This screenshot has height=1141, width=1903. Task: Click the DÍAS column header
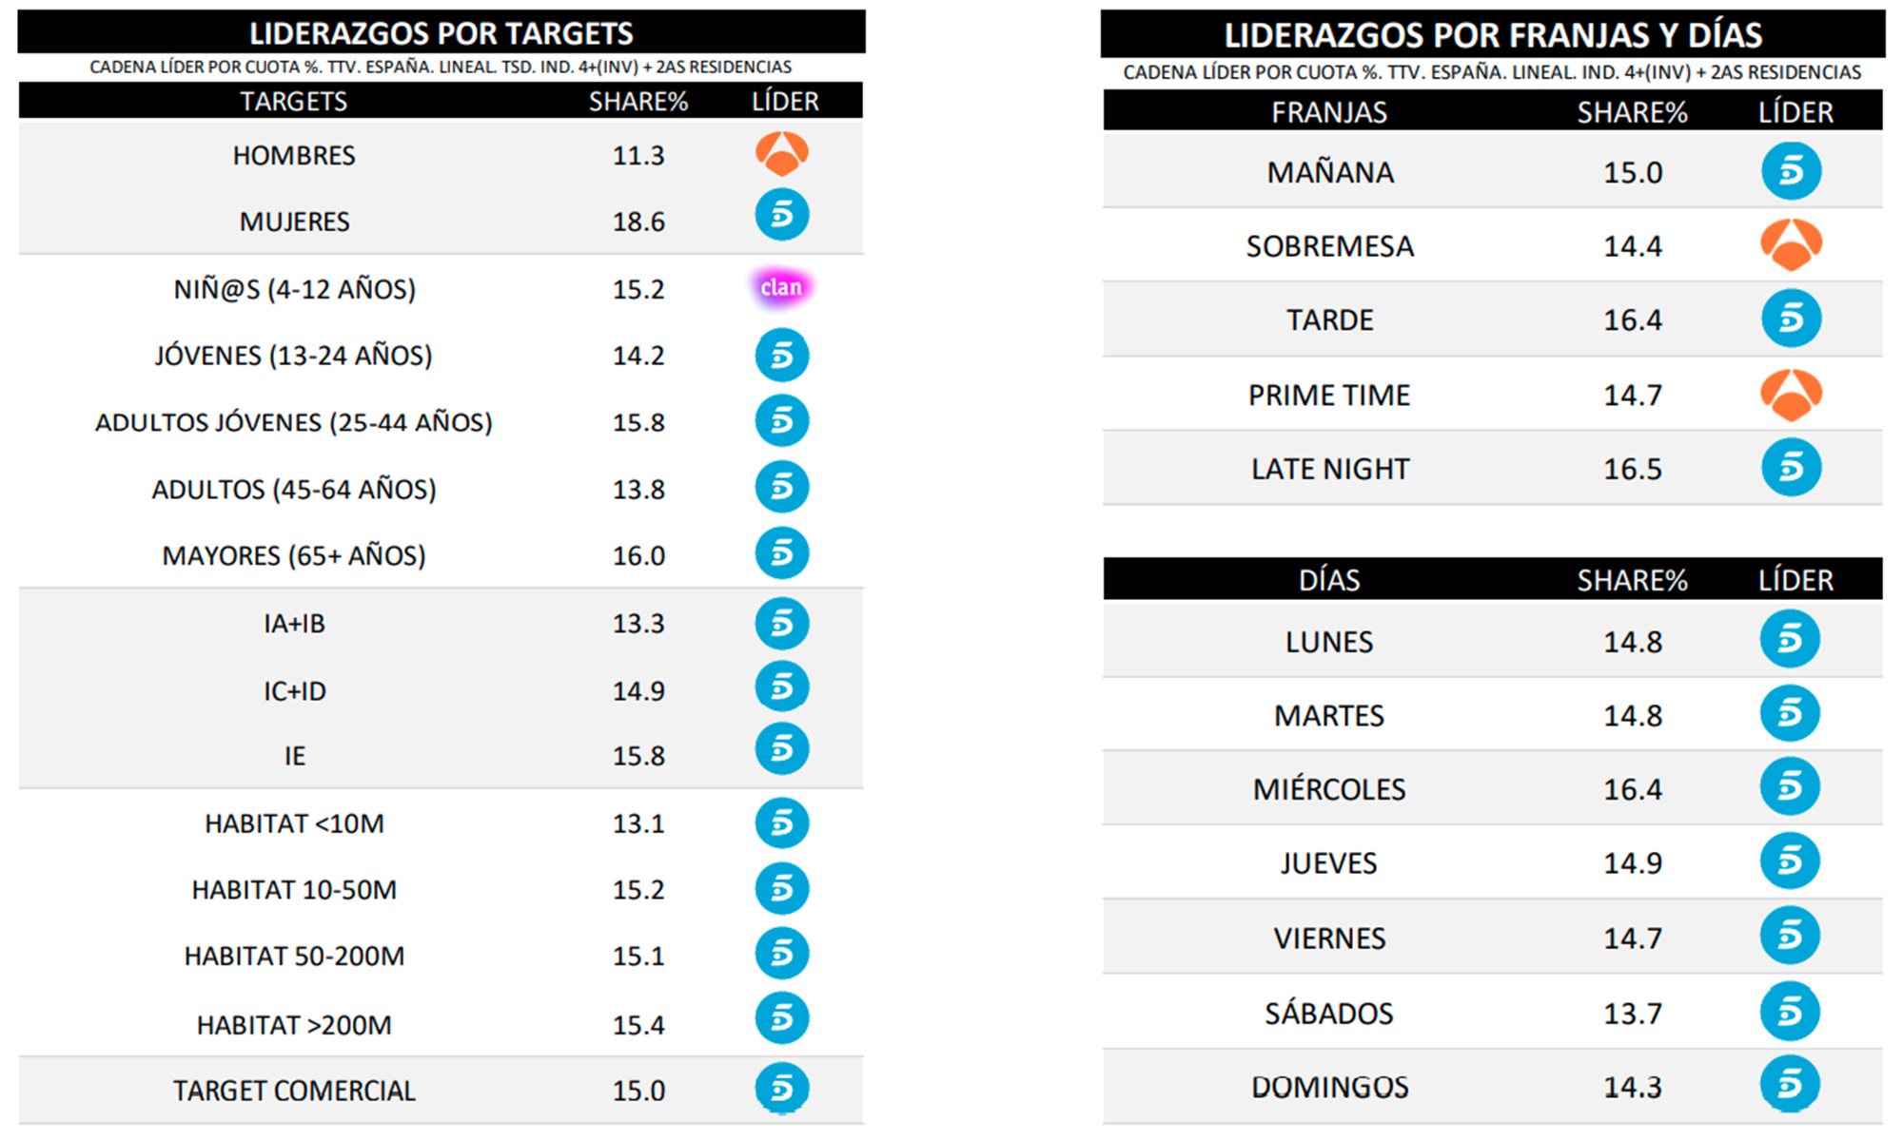1328,580
